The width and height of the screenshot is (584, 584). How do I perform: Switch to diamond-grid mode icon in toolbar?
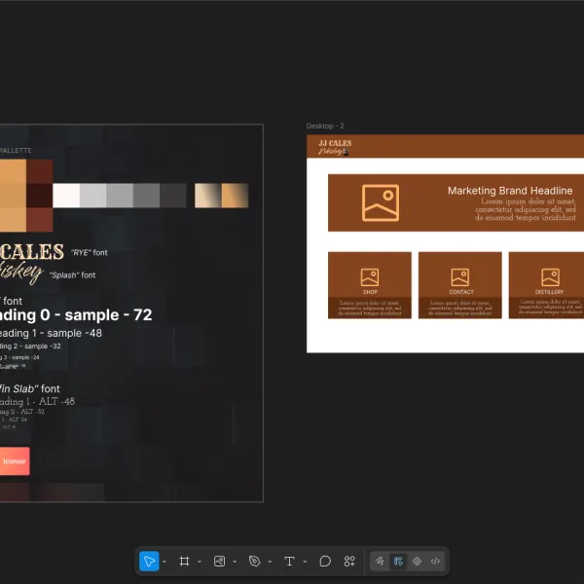pyautogui.click(x=417, y=561)
